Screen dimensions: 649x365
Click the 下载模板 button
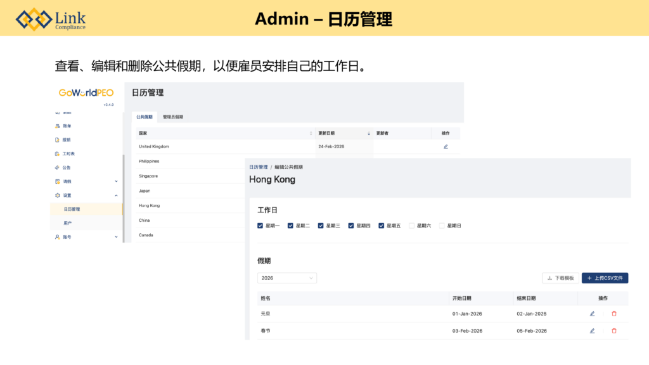coord(560,278)
